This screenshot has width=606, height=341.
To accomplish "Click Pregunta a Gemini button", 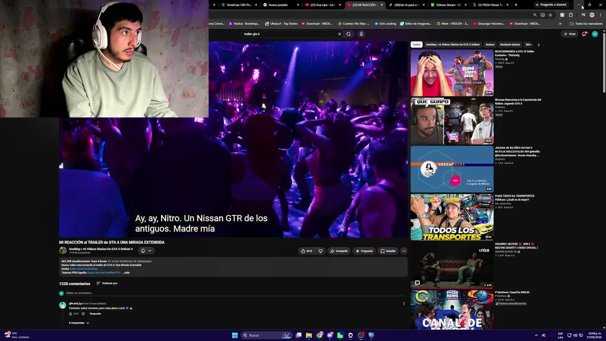I will (x=551, y=5).
